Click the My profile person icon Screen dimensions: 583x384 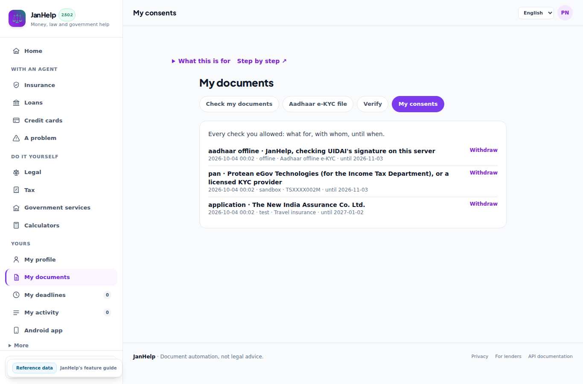[x=16, y=259]
